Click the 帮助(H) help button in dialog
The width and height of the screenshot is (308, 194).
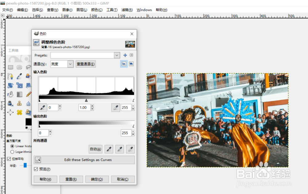coord(45,179)
